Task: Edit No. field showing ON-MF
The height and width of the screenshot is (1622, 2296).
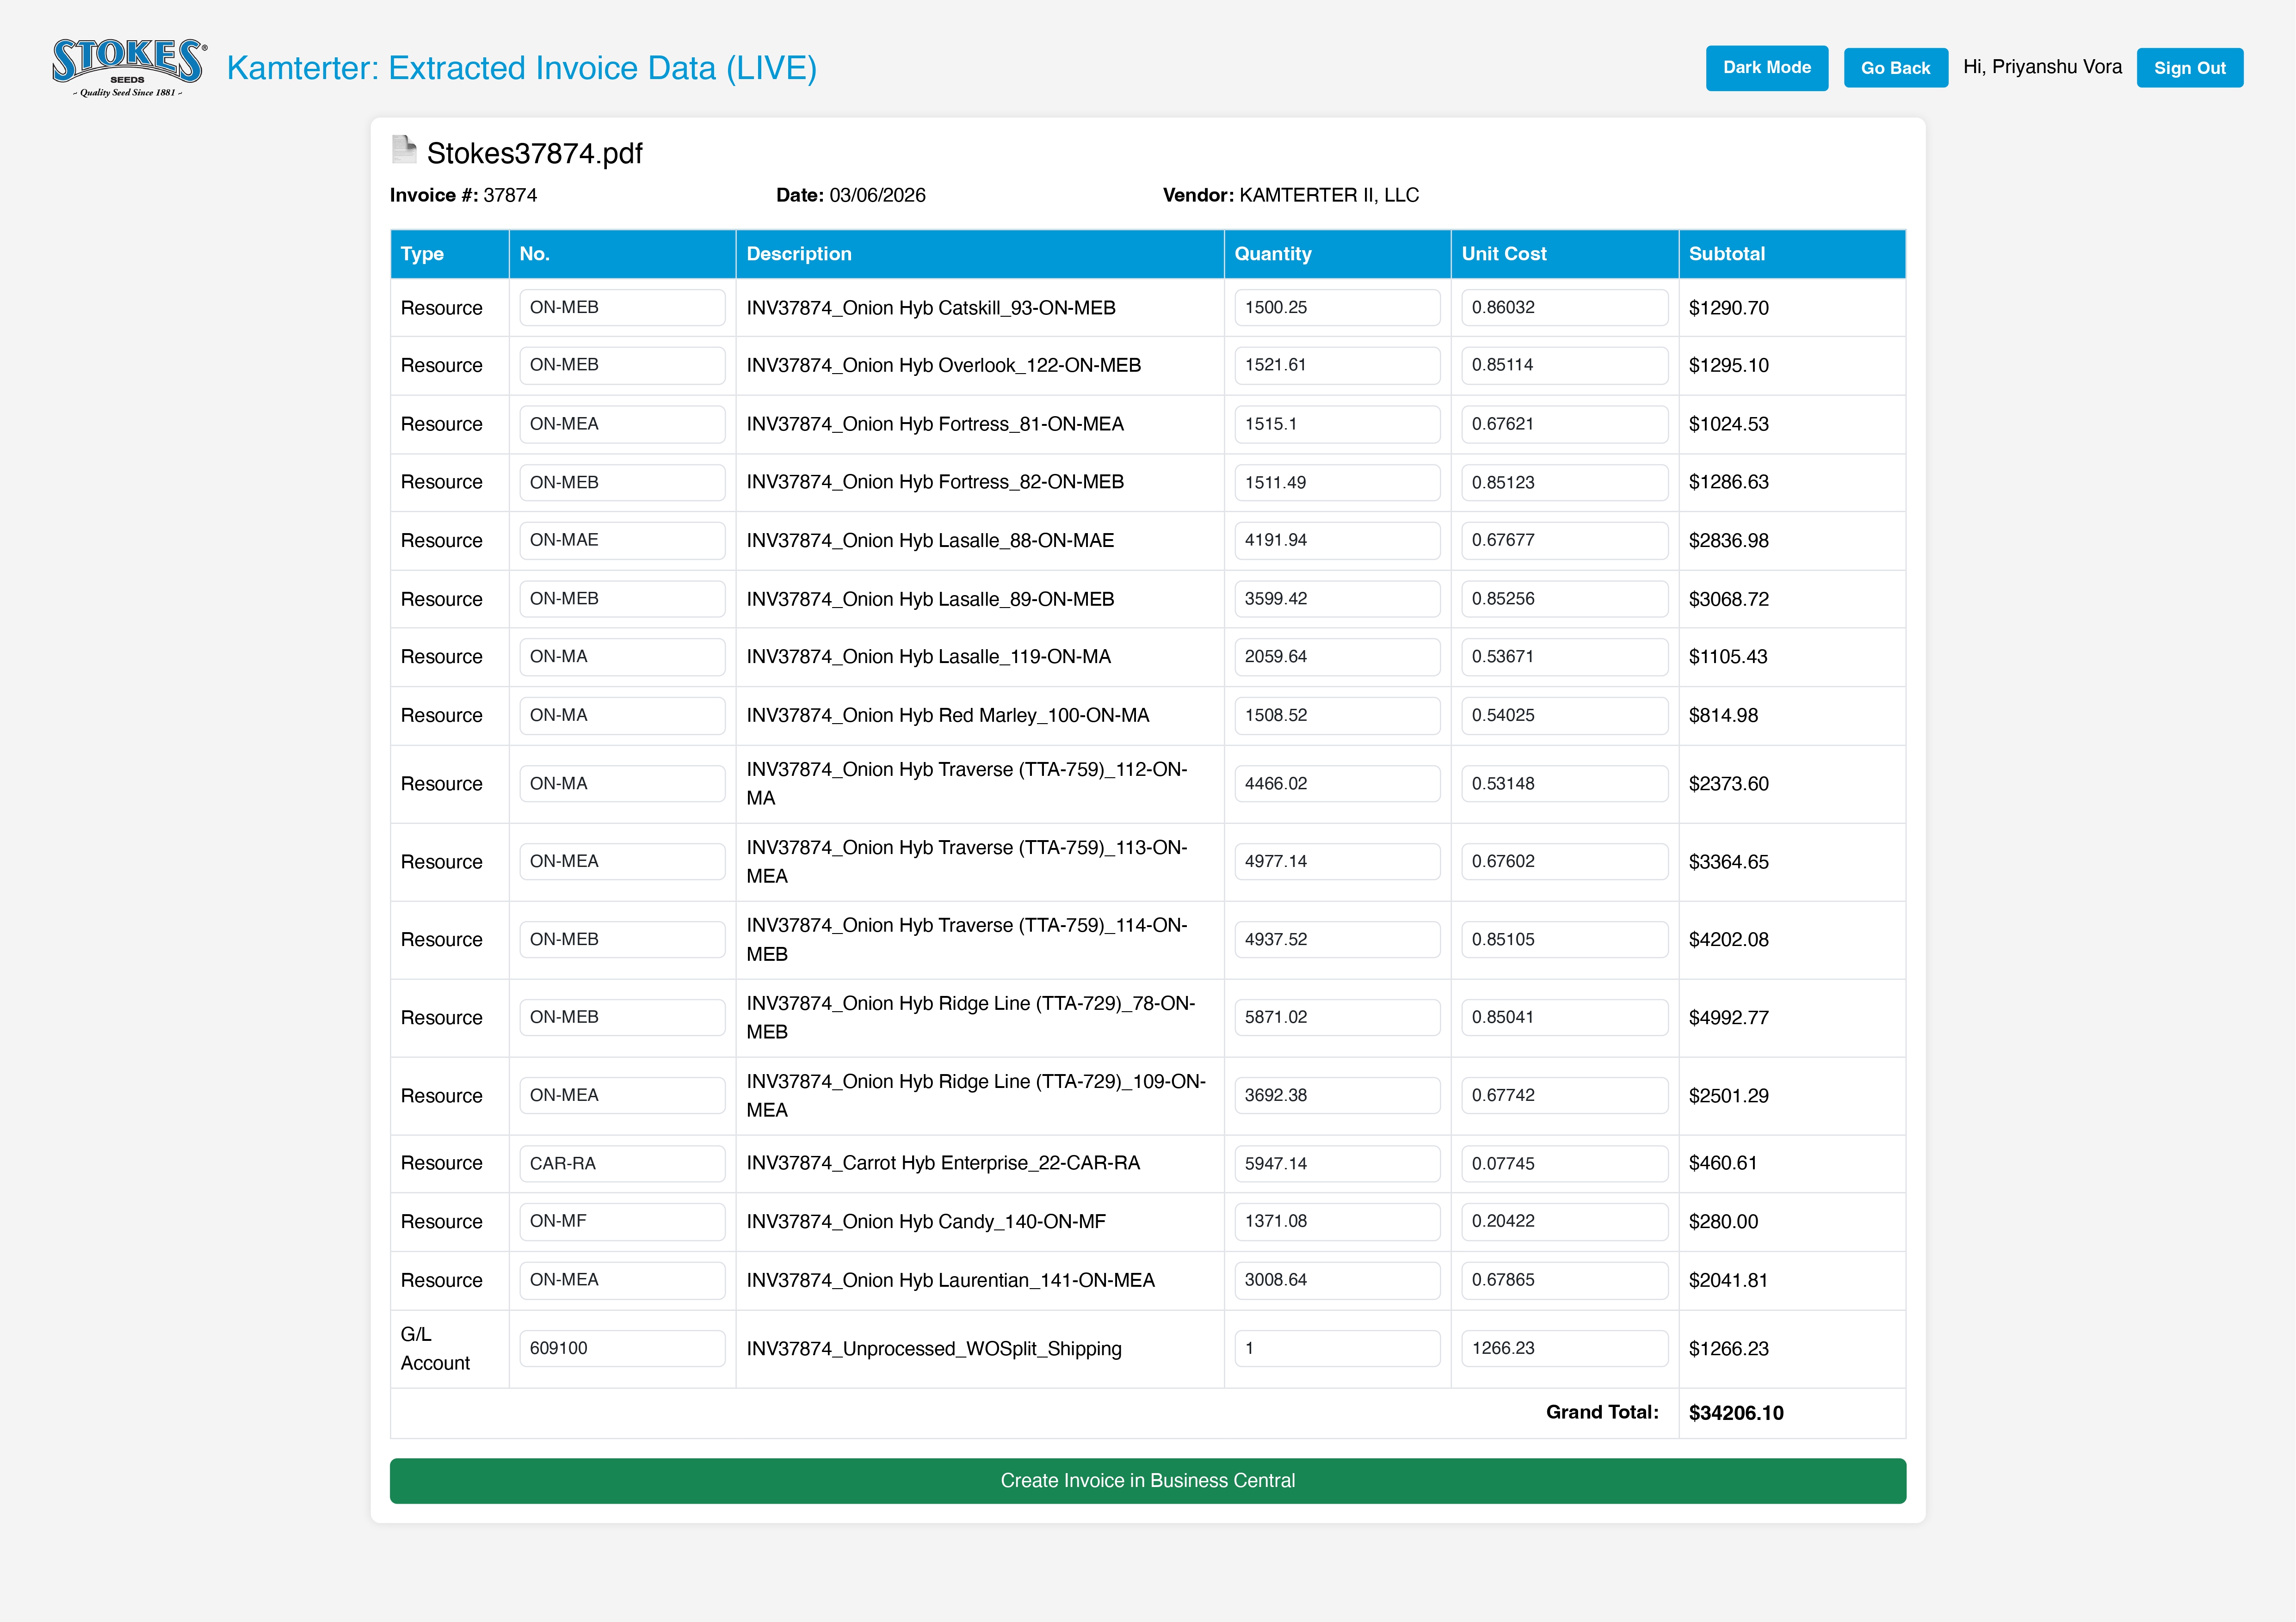Action: click(x=622, y=1221)
